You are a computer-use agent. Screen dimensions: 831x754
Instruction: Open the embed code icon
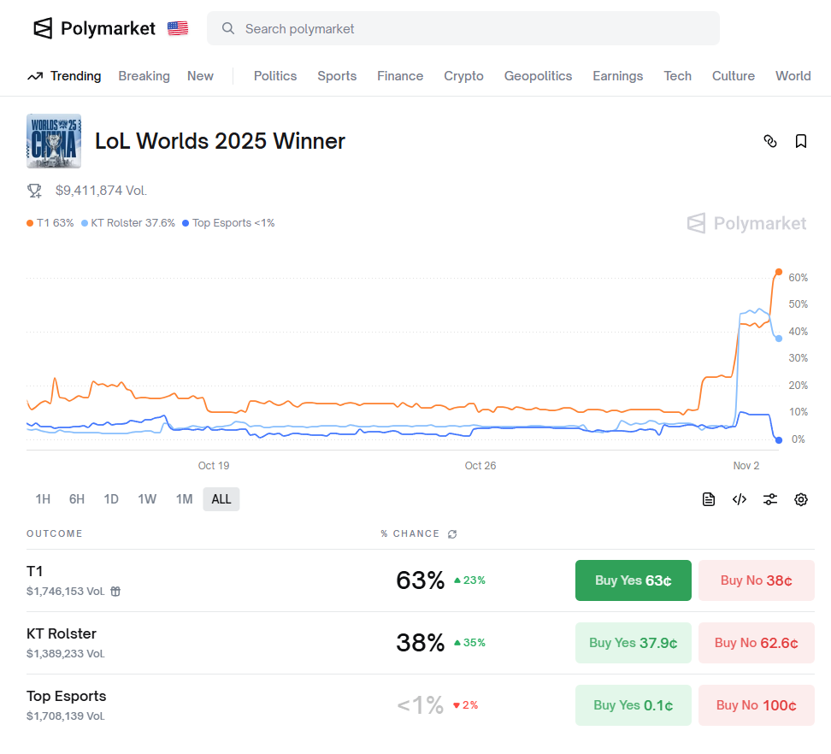coord(740,499)
